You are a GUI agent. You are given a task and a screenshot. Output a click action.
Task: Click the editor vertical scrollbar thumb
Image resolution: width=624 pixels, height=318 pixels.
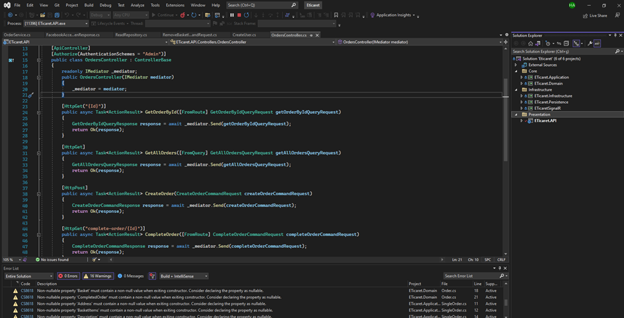point(506,120)
